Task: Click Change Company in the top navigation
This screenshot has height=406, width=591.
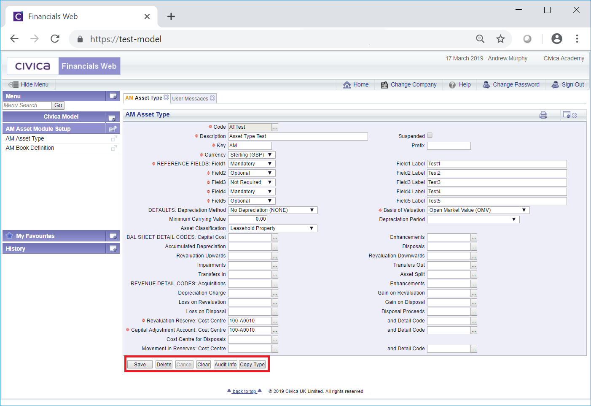Action: click(408, 84)
